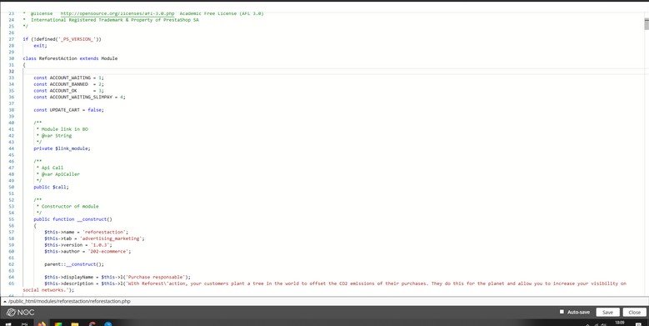Click 'const ACCOUNT_WAITING_SLIMPAY = 4;' line
Image resolution: width=649 pixels, height=326 pixels.
[79, 97]
